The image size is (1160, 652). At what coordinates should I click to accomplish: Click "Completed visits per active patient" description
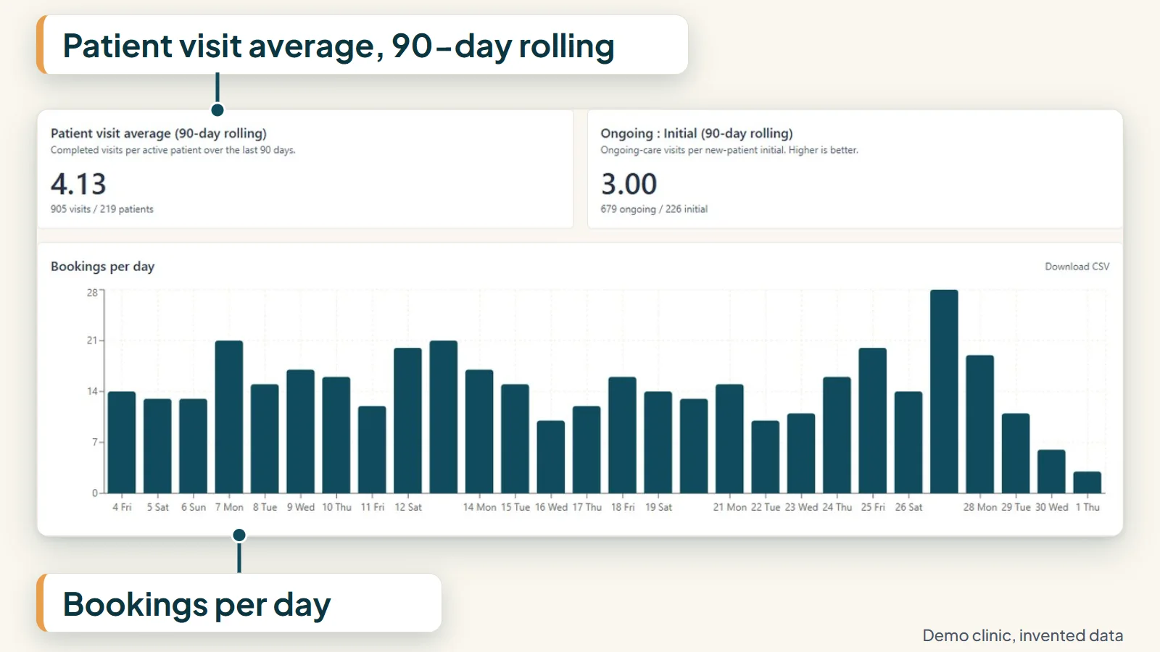point(173,150)
